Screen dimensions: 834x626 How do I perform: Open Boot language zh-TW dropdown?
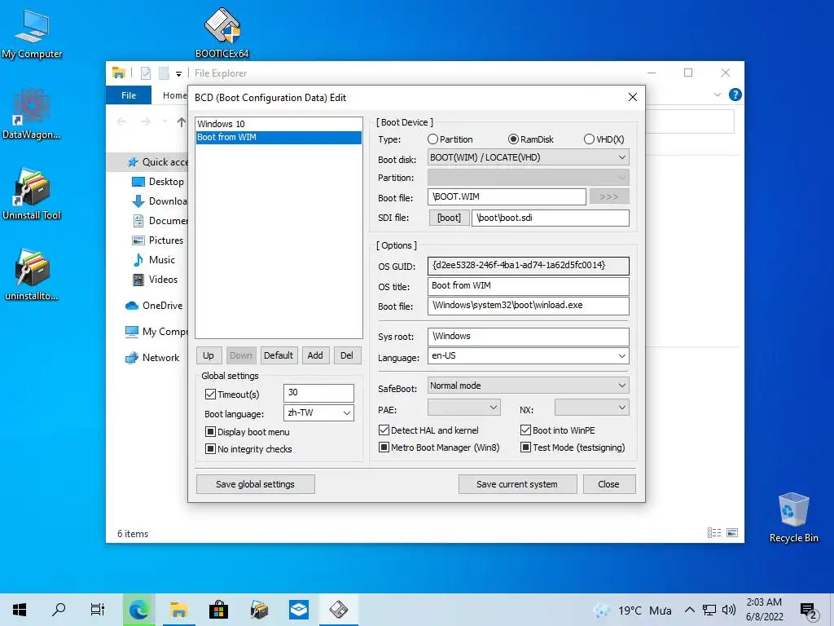(x=318, y=413)
